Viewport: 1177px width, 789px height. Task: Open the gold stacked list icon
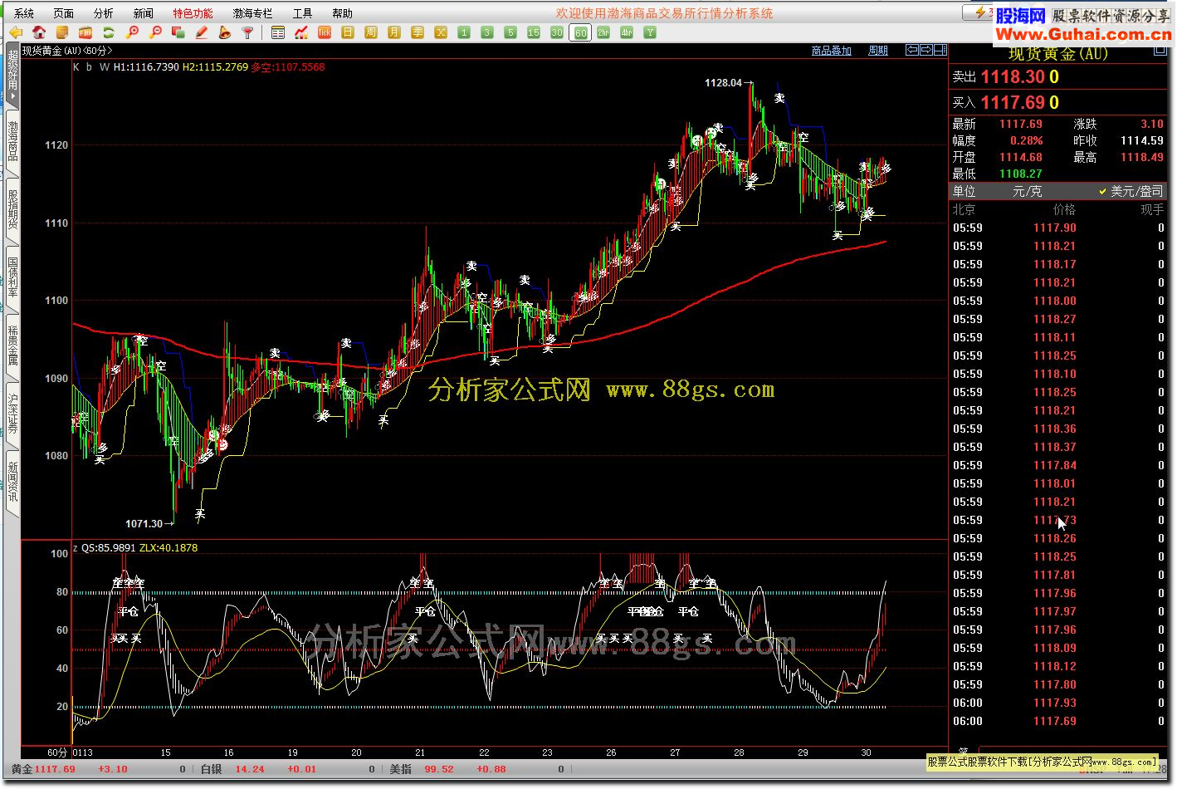point(62,32)
